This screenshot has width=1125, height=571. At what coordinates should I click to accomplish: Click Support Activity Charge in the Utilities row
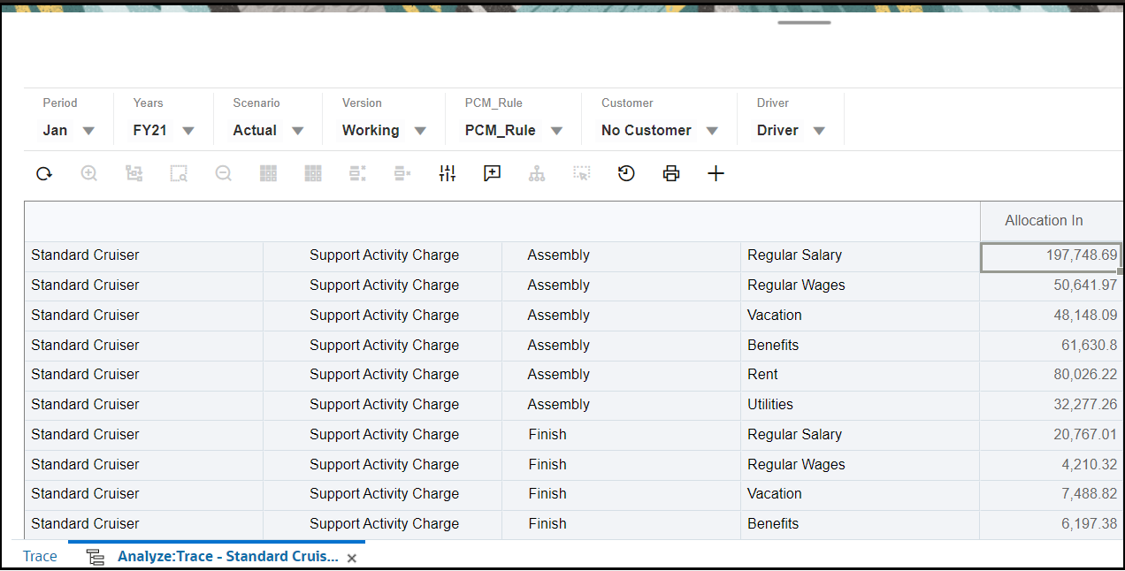[x=384, y=405]
